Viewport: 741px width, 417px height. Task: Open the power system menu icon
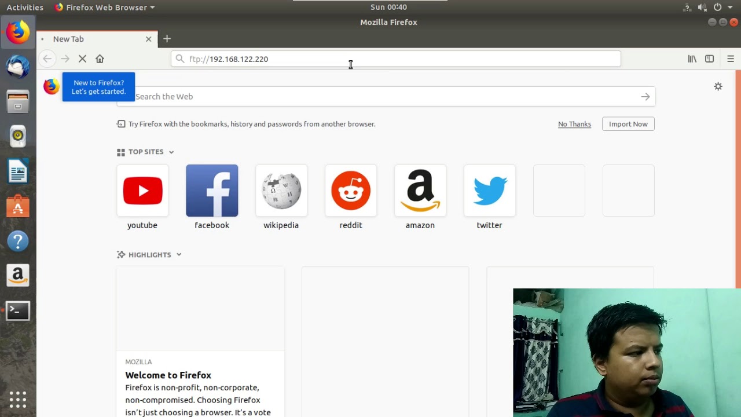[x=717, y=8]
